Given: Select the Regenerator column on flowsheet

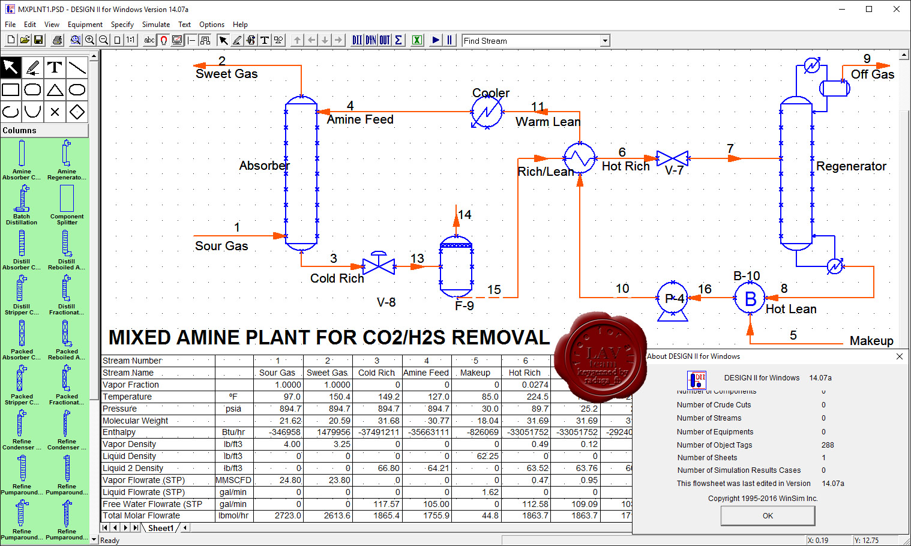Looking at the screenshot, I should (x=796, y=173).
